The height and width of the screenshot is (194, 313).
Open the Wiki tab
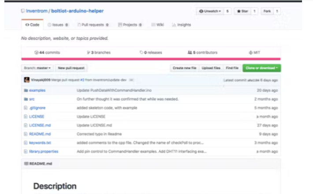tap(158, 25)
